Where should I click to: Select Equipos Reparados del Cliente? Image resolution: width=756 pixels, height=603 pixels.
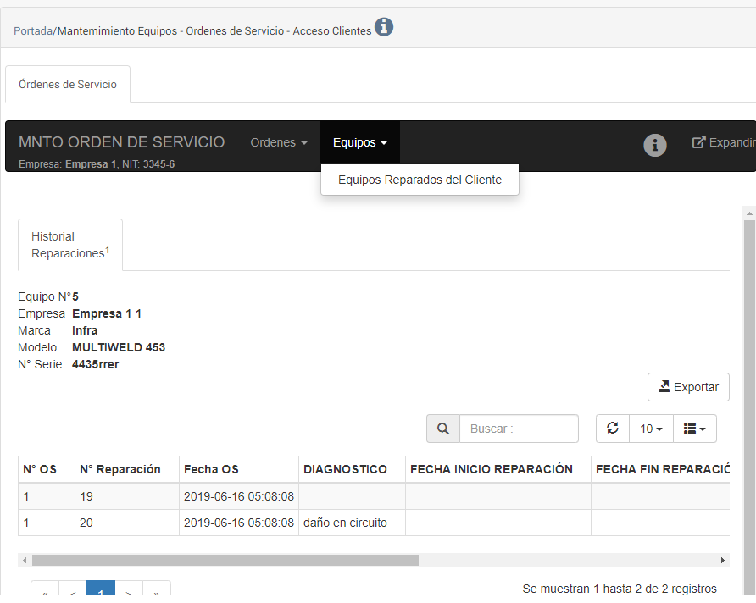coord(420,180)
